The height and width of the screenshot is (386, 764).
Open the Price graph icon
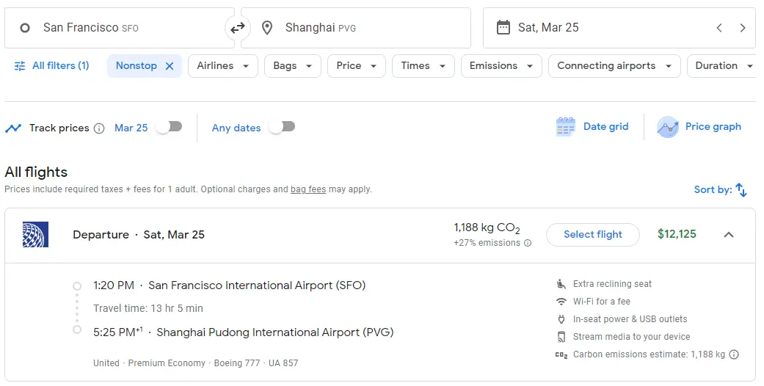(668, 127)
